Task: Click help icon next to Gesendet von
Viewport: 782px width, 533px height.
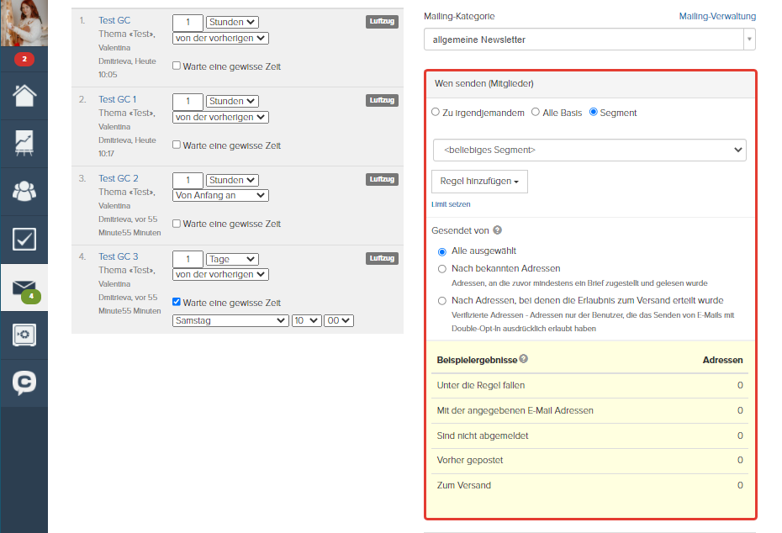Action: click(x=497, y=230)
